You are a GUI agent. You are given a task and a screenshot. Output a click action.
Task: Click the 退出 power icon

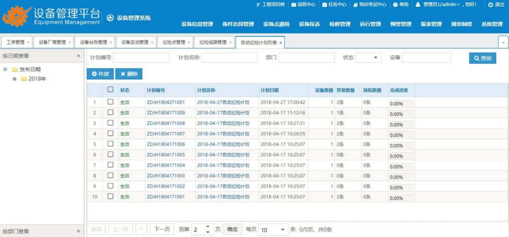click(x=491, y=4)
